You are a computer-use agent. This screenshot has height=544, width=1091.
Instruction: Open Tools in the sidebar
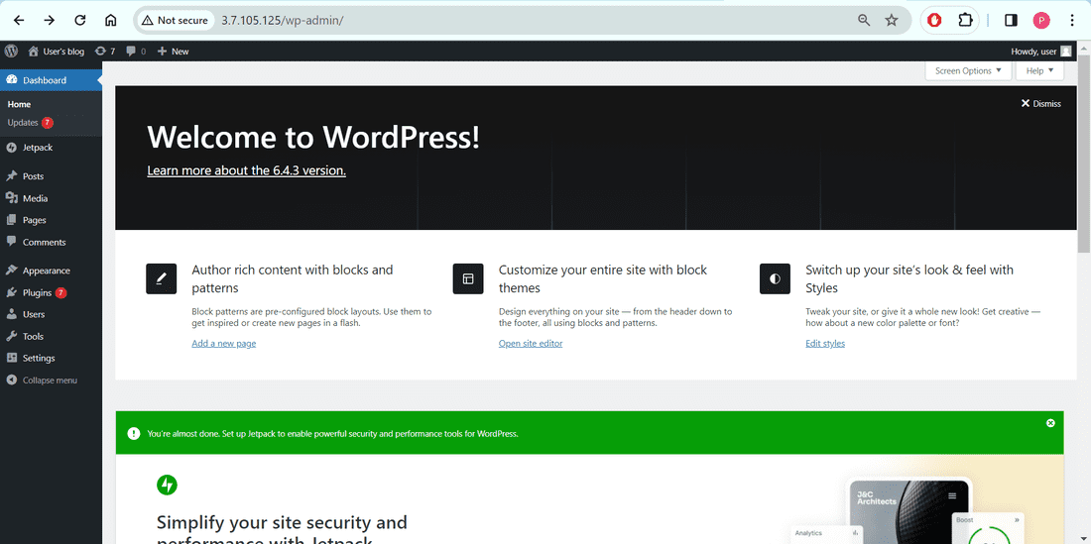pos(51,336)
